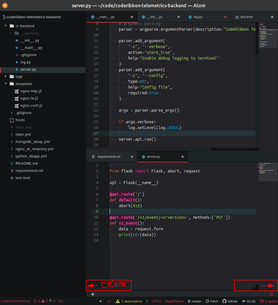Select the server.py tab in lower pane

[x=163, y=157]
